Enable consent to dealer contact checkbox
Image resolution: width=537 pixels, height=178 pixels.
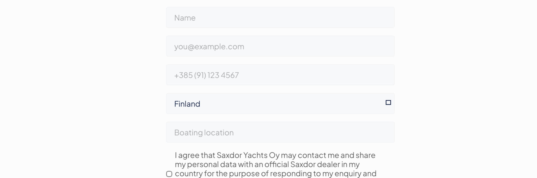point(169,174)
